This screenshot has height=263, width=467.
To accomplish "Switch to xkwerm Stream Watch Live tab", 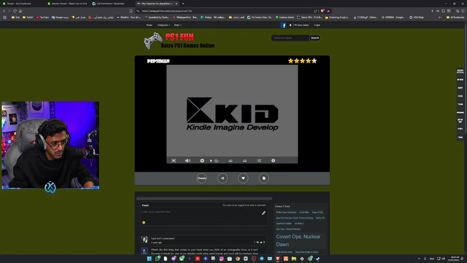I will [x=67, y=4].
